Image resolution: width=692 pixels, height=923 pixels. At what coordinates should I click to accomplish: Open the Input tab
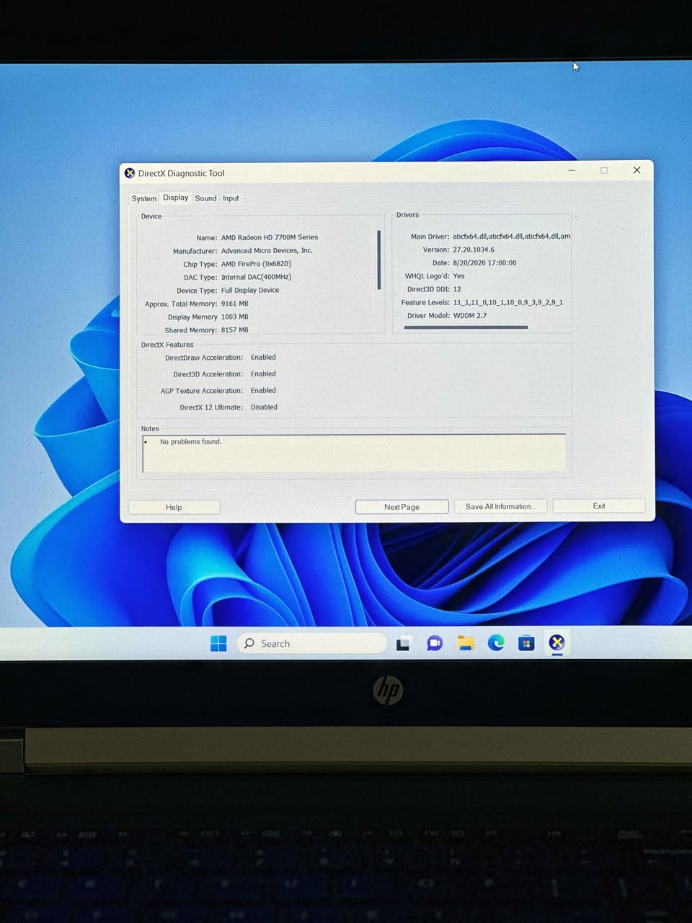231,198
